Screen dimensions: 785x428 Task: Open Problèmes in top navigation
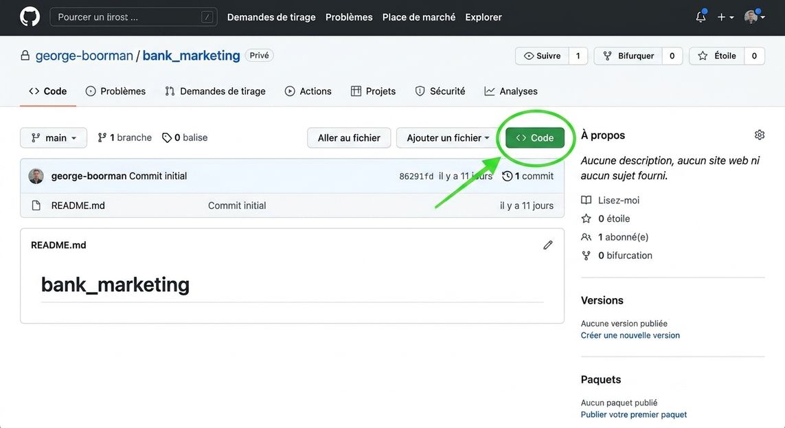pos(349,17)
